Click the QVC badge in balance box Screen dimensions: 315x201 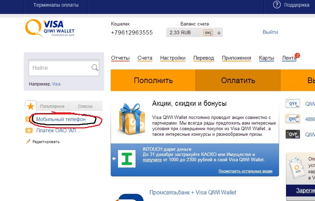208,33
